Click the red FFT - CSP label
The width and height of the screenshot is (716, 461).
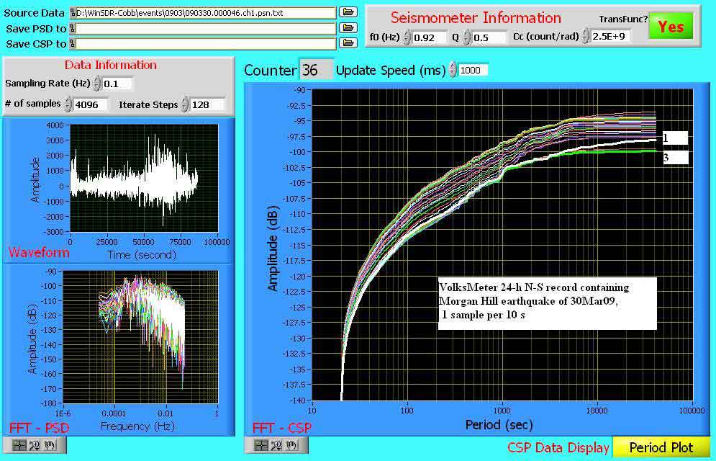tap(282, 428)
